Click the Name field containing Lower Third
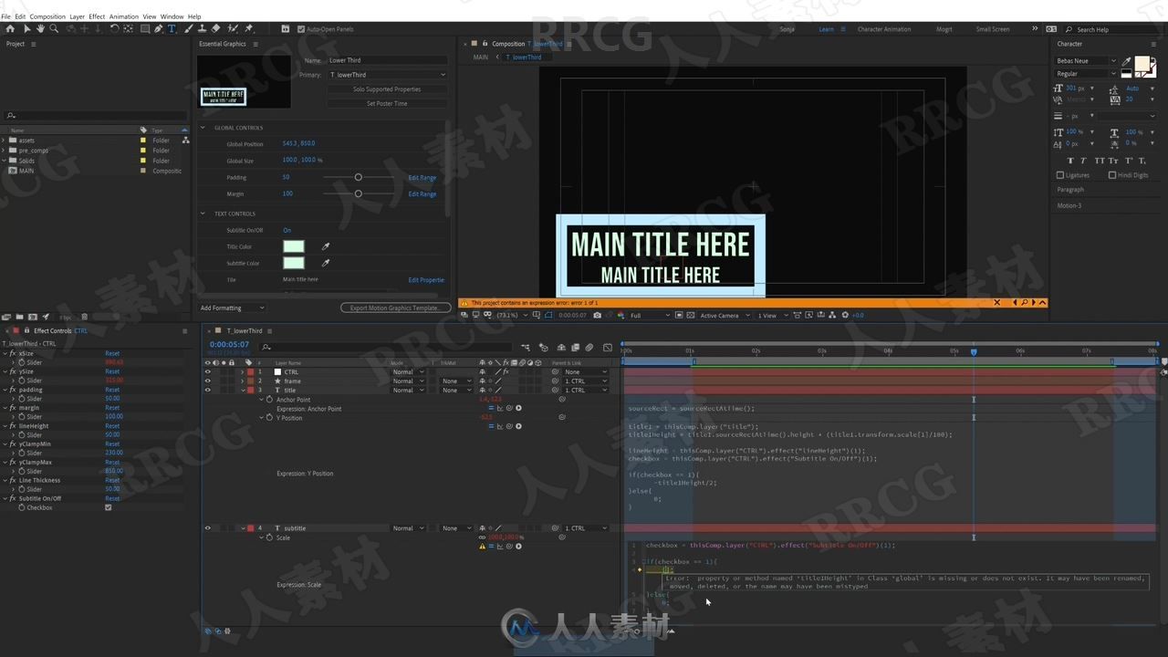Image resolution: width=1168 pixels, height=657 pixels. tap(387, 60)
